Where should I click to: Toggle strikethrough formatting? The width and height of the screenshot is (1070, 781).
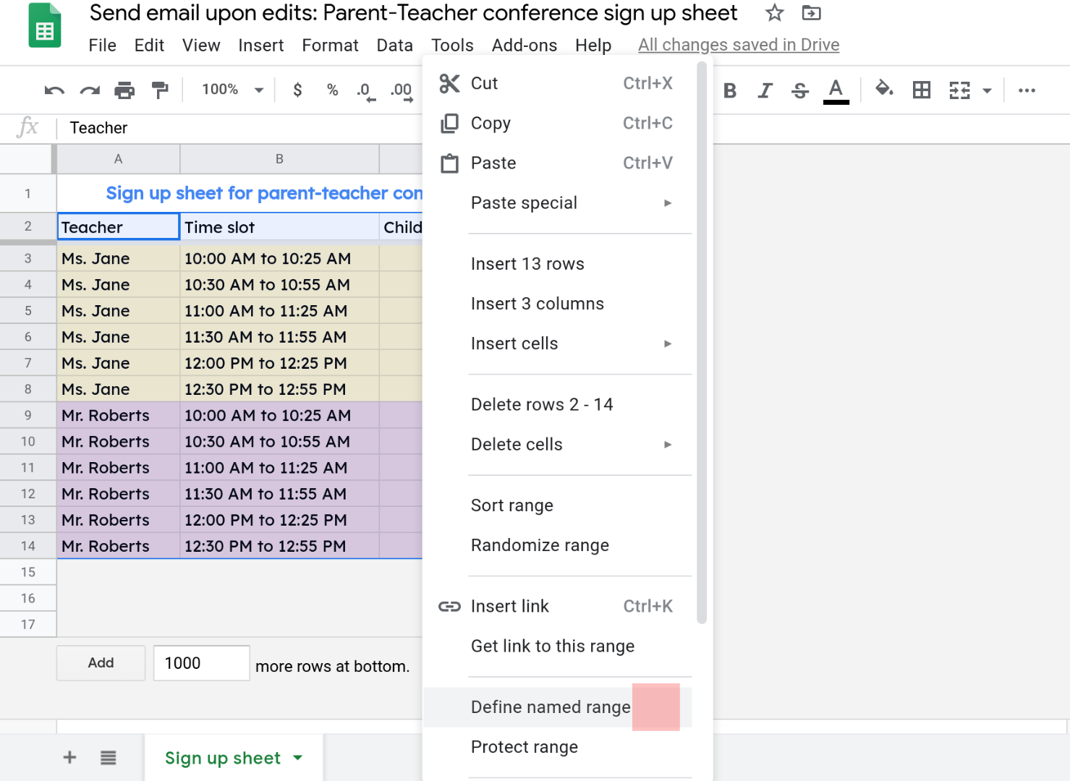800,90
